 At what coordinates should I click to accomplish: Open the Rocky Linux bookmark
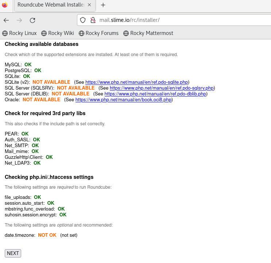19,33
